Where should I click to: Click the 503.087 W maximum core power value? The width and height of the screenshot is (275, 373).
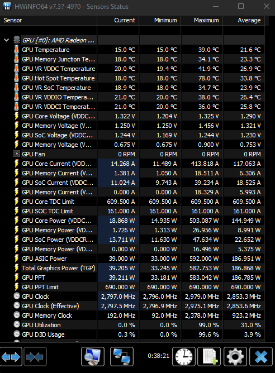coord(204,221)
